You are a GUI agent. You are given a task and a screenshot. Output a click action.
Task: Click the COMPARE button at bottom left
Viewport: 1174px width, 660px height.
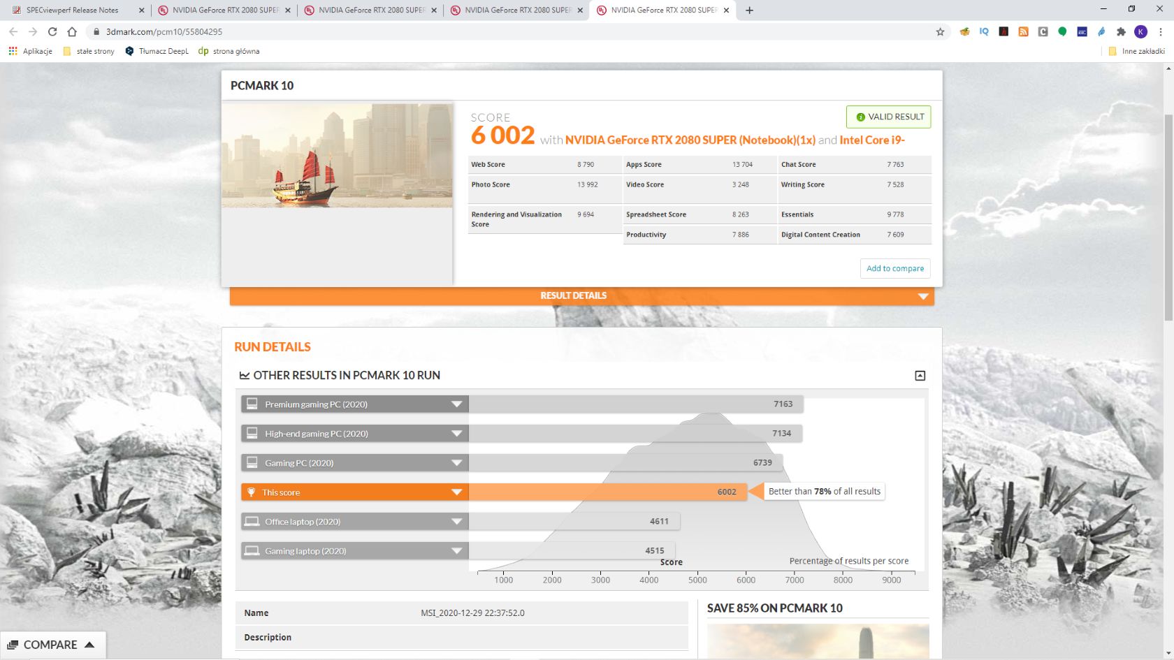pos(49,644)
